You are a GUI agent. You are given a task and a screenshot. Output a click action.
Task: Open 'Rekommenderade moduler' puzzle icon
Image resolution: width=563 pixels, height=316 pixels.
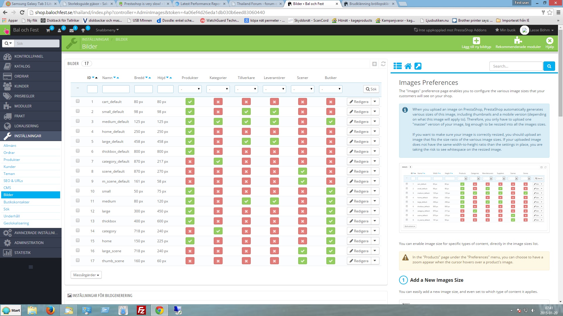point(518,41)
